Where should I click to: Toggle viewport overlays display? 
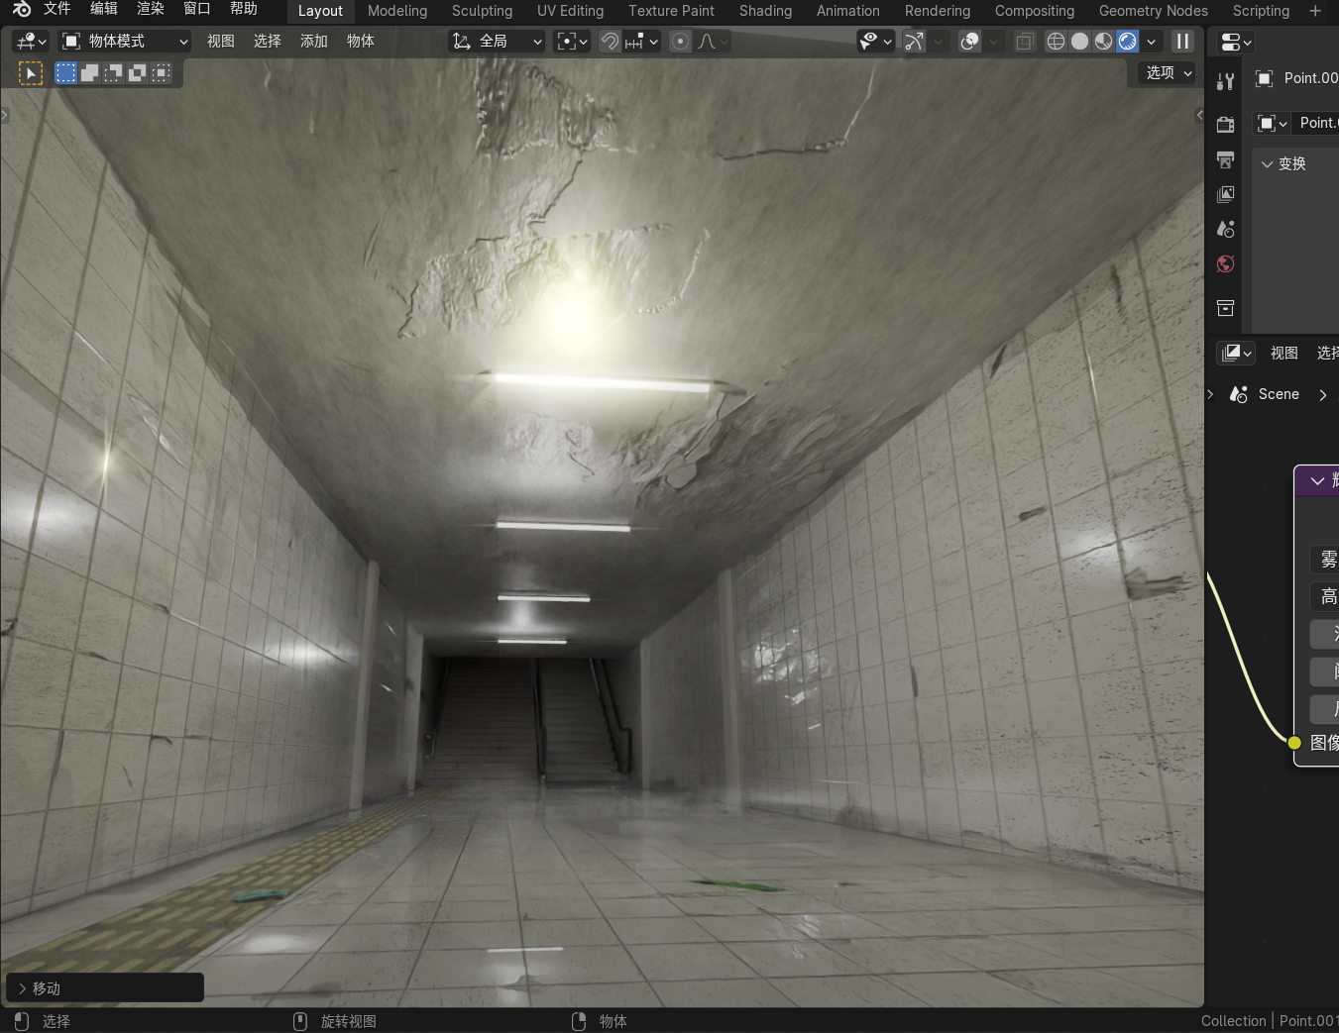(970, 41)
